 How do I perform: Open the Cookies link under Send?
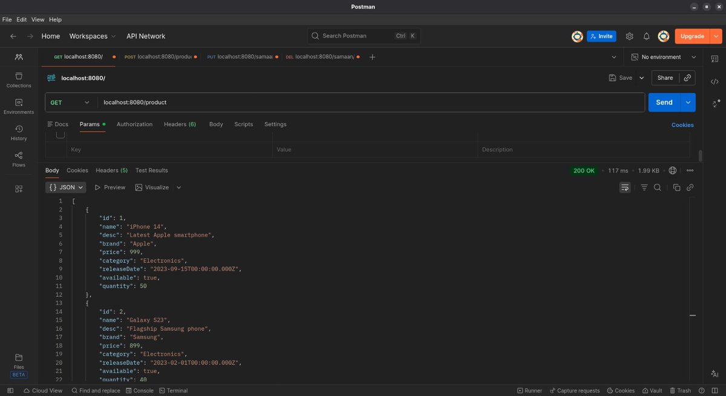(x=682, y=125)
